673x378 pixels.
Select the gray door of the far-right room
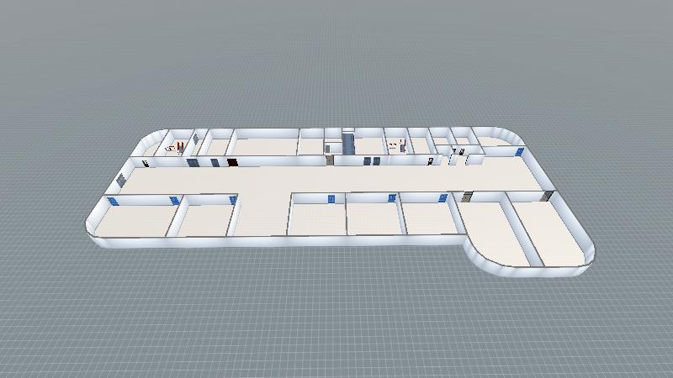[x=548, y=195]
